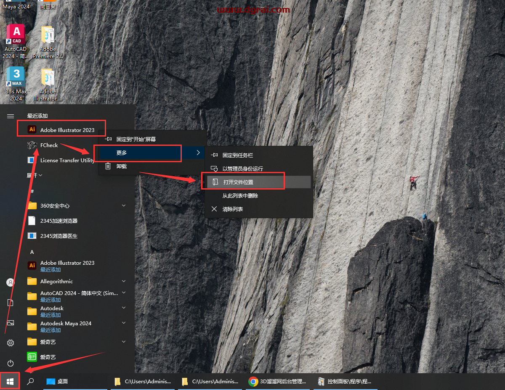Choose 以管理员身份运行 from context menu
Screen dimensions: 505x390
click(242, 169)
